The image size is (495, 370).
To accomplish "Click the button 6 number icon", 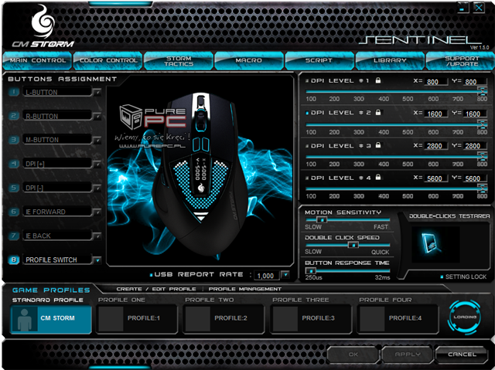I will [14, 212].
